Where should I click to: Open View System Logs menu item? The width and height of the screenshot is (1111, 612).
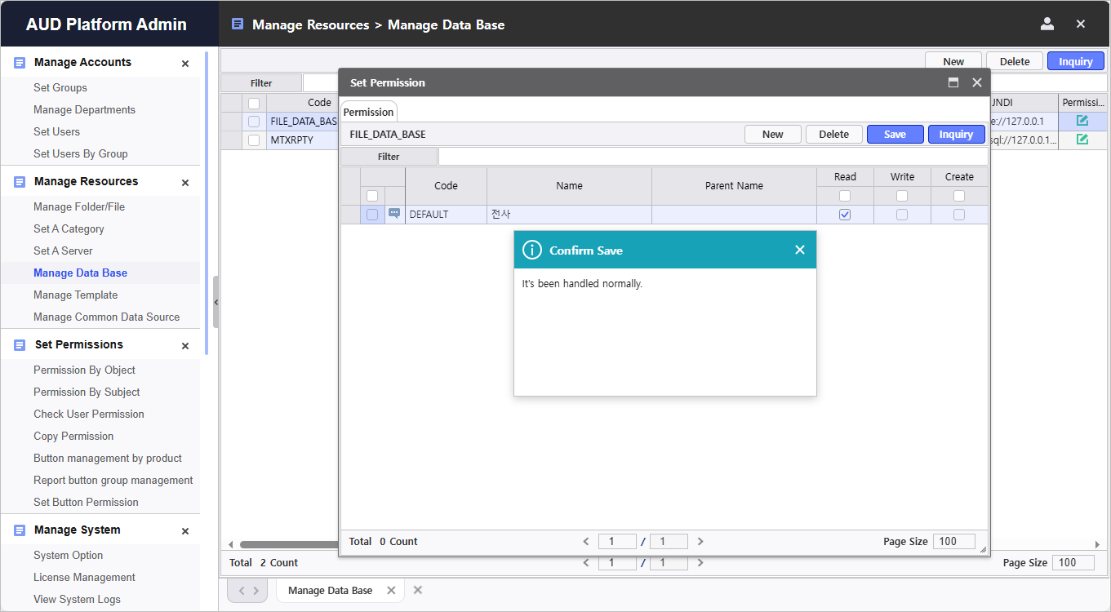(78, 599)
